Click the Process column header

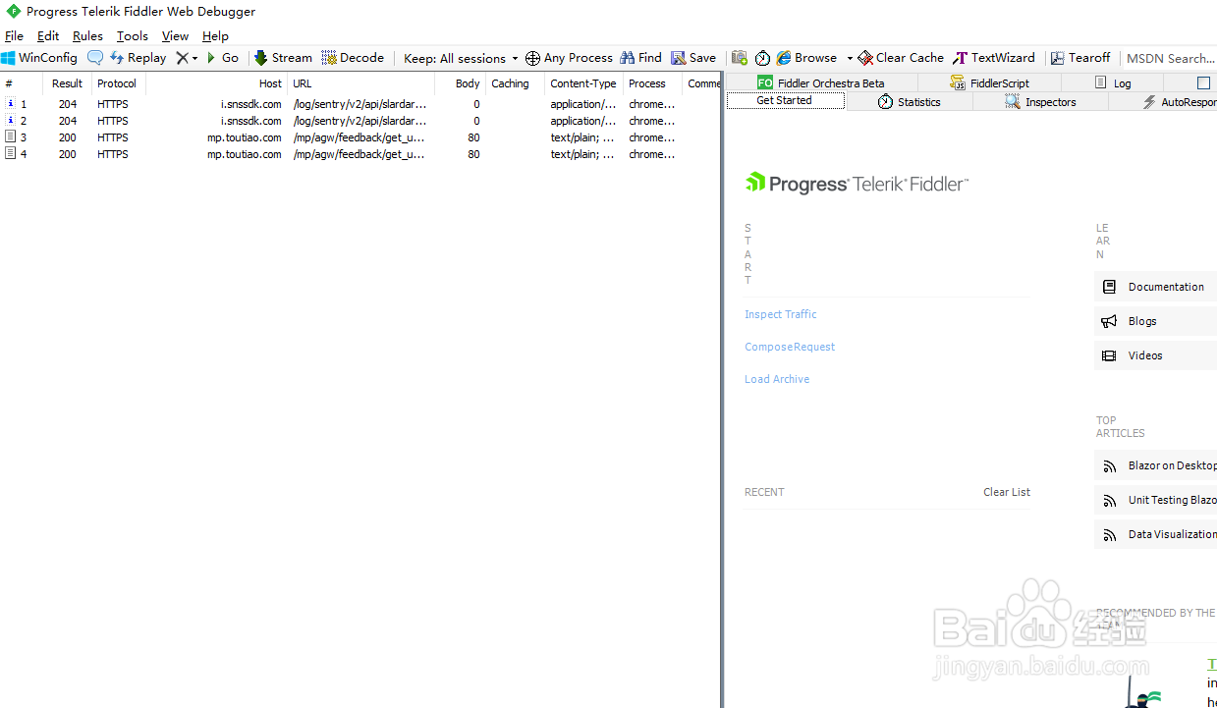(x=652, y=83)
